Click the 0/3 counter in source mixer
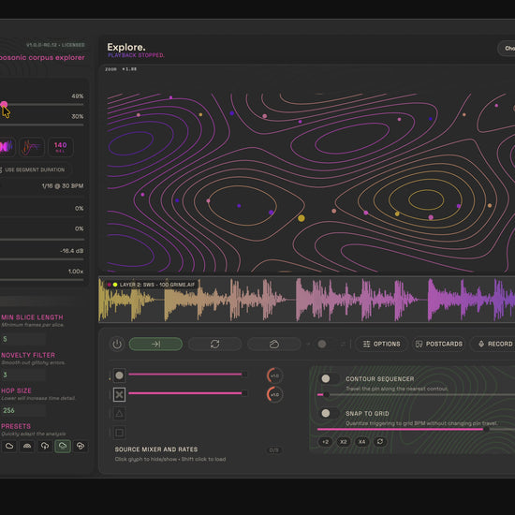The width and height of the screenshot is (515, 515). 274,450
